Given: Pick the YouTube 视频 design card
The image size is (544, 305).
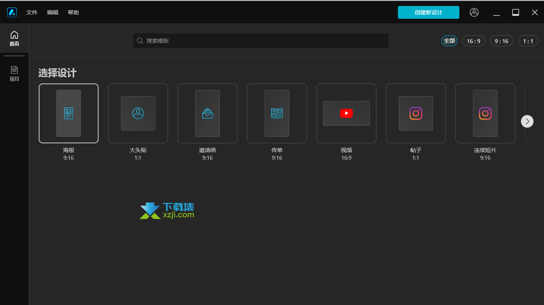Looking at the screenshot, I should (x=346, y=113).
